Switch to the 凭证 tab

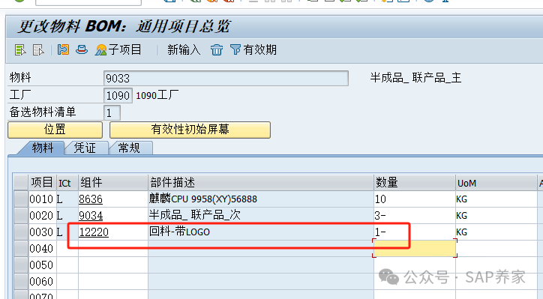[x=85, y=148]
